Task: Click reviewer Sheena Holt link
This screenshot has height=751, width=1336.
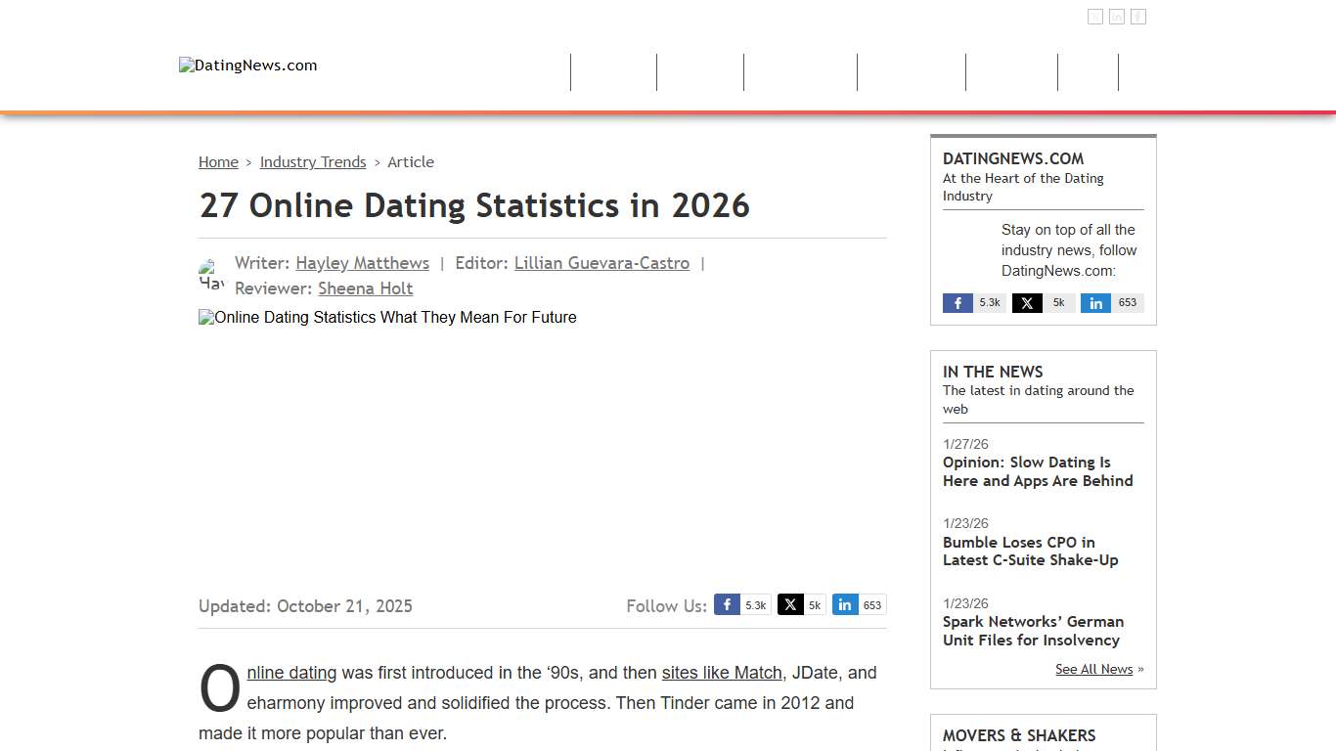Action: 365,288
